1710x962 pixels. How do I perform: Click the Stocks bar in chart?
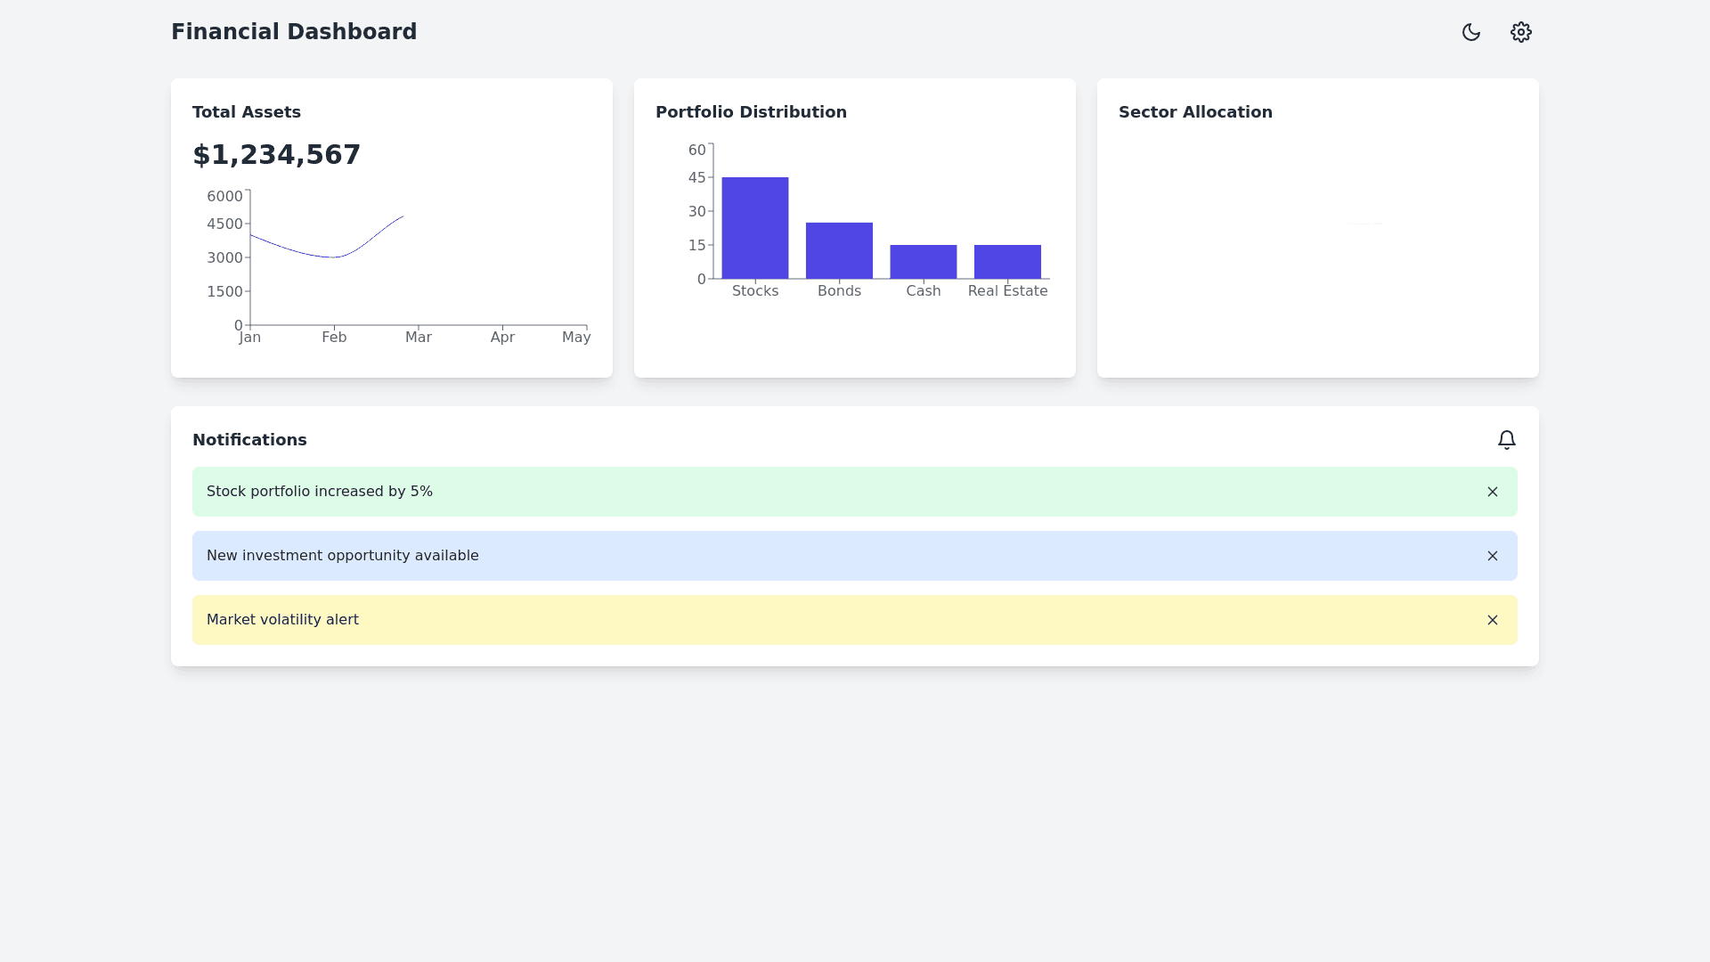click(754, 229)
